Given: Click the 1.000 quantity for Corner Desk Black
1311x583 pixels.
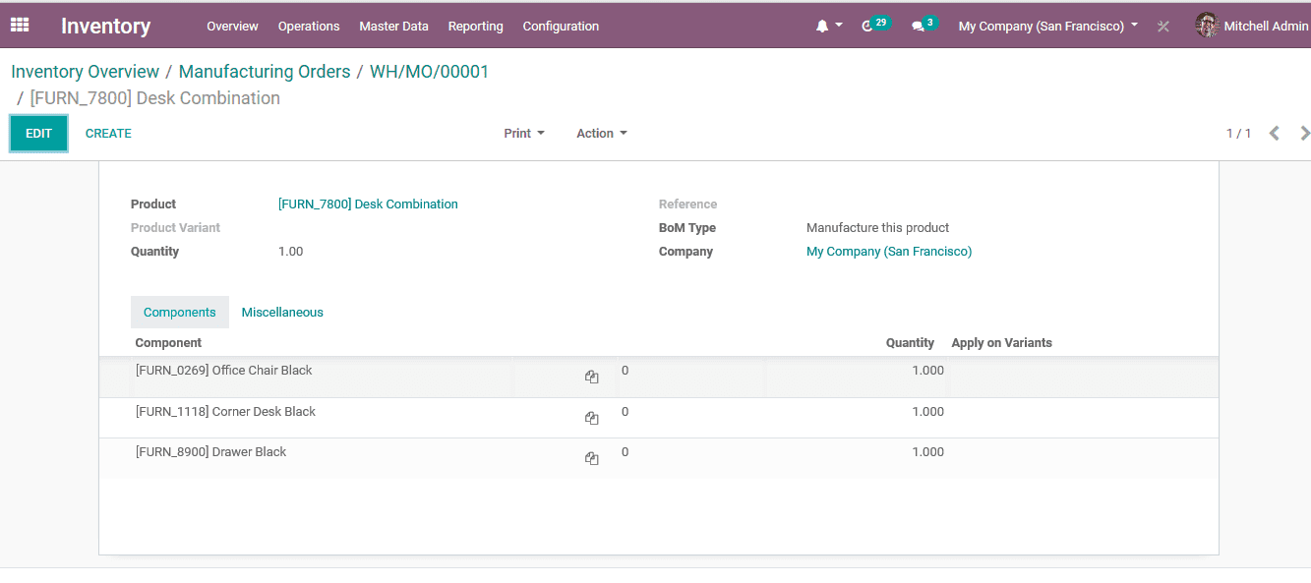Looking at the screenshot, I should point(927,412).
